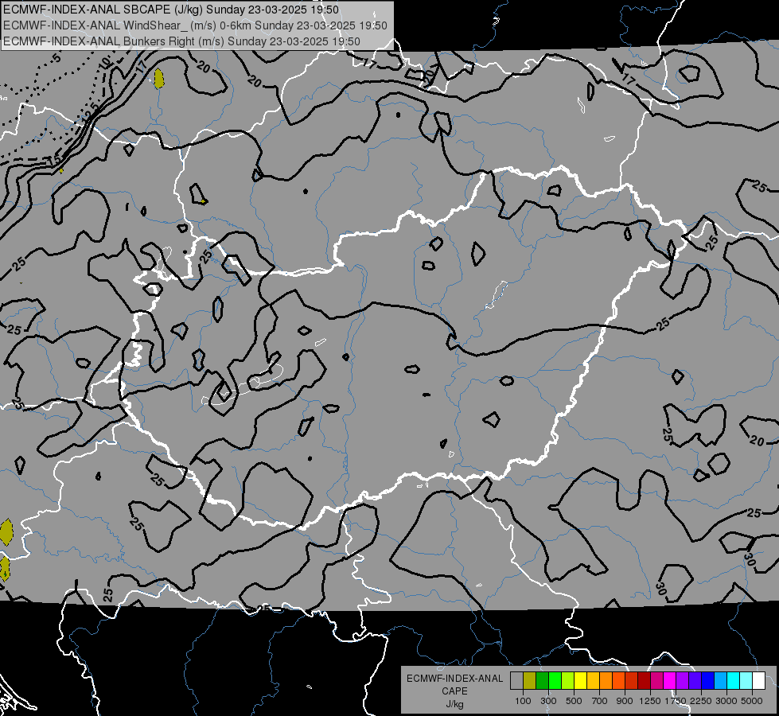The height and width of the screenshot is (716, 779).
Task: Click the legend J/kg unit label
Action: 454,704
